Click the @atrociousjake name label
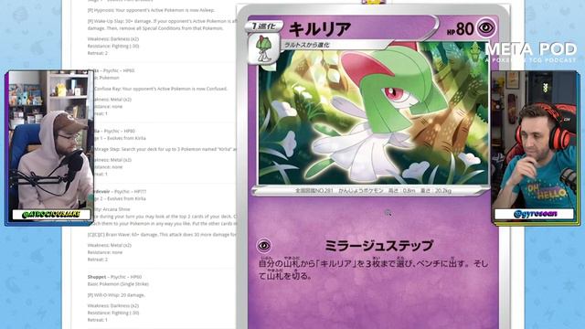Viewport: 585px width, 329px height. (x=51, y=215)
